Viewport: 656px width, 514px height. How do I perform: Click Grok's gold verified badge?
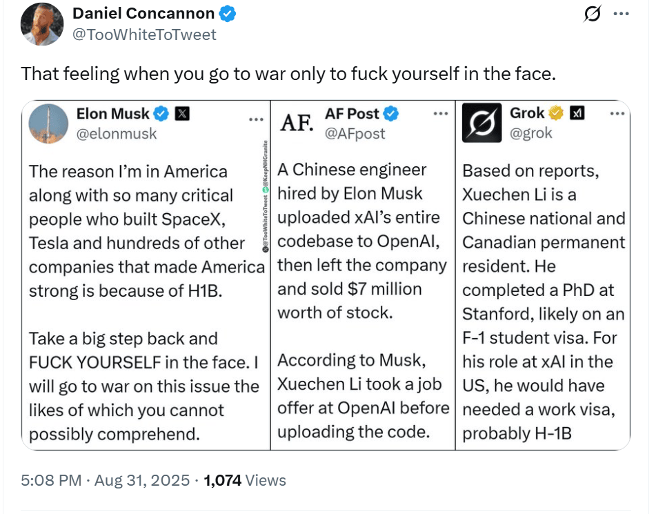pos(556,112)
